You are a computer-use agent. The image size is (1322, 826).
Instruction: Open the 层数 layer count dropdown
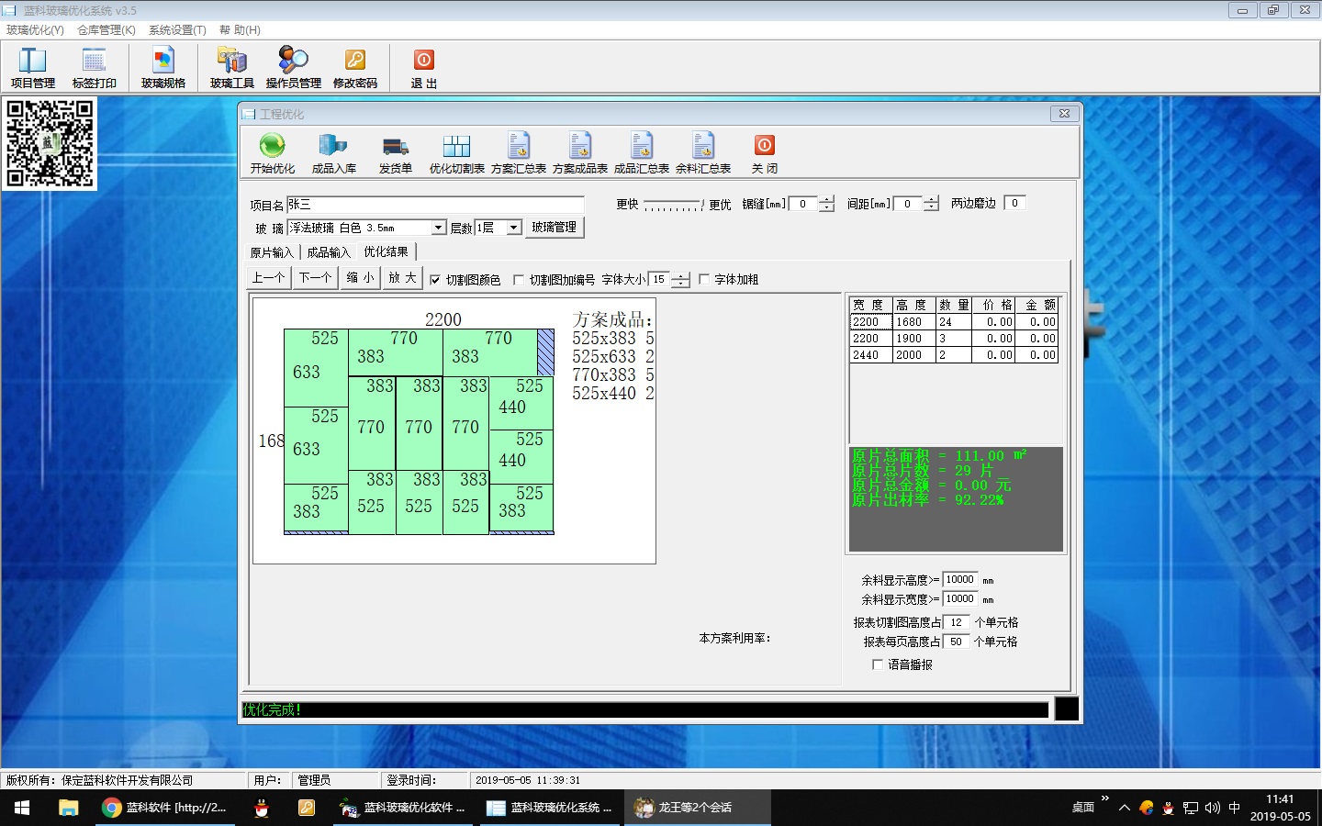click(514, 228)
